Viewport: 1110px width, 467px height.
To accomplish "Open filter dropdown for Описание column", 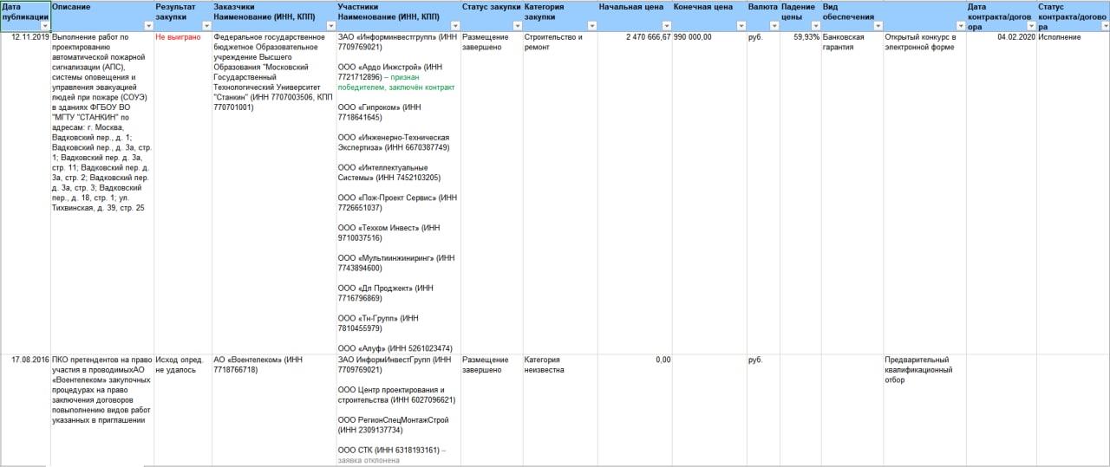I will [x=148, y=26].
